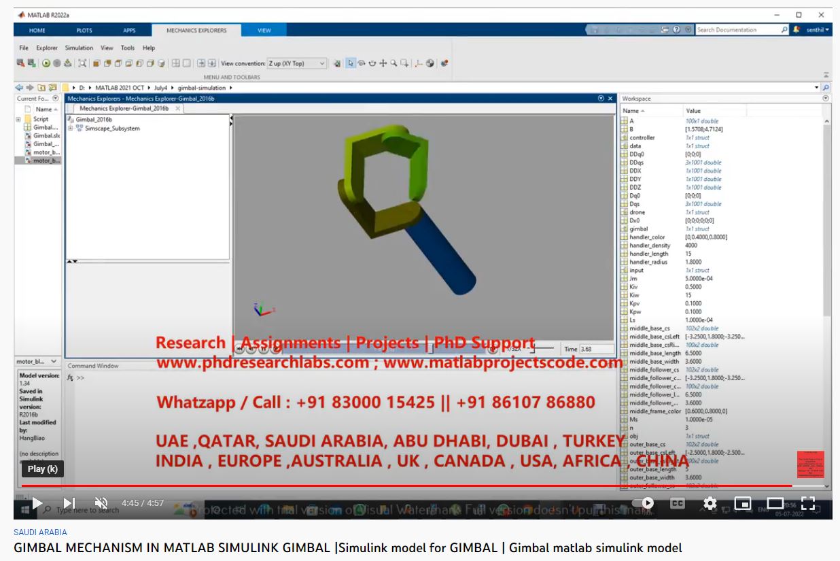Toggle the frames display icon
This screenshot has width=840, height=561.
[x=419, y=63]
